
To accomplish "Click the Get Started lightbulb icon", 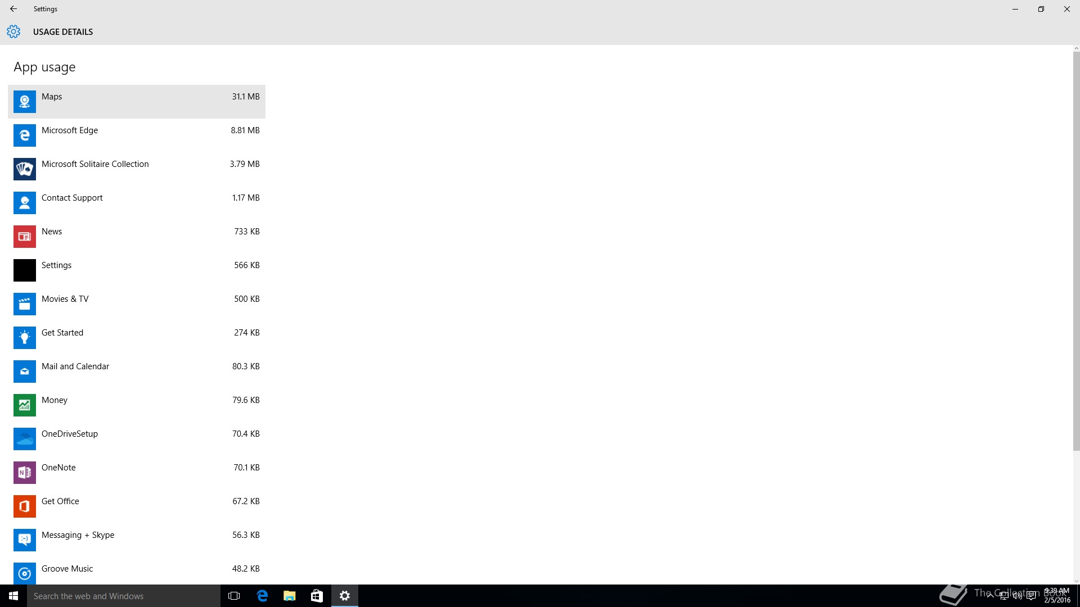I will pos(25,338).
